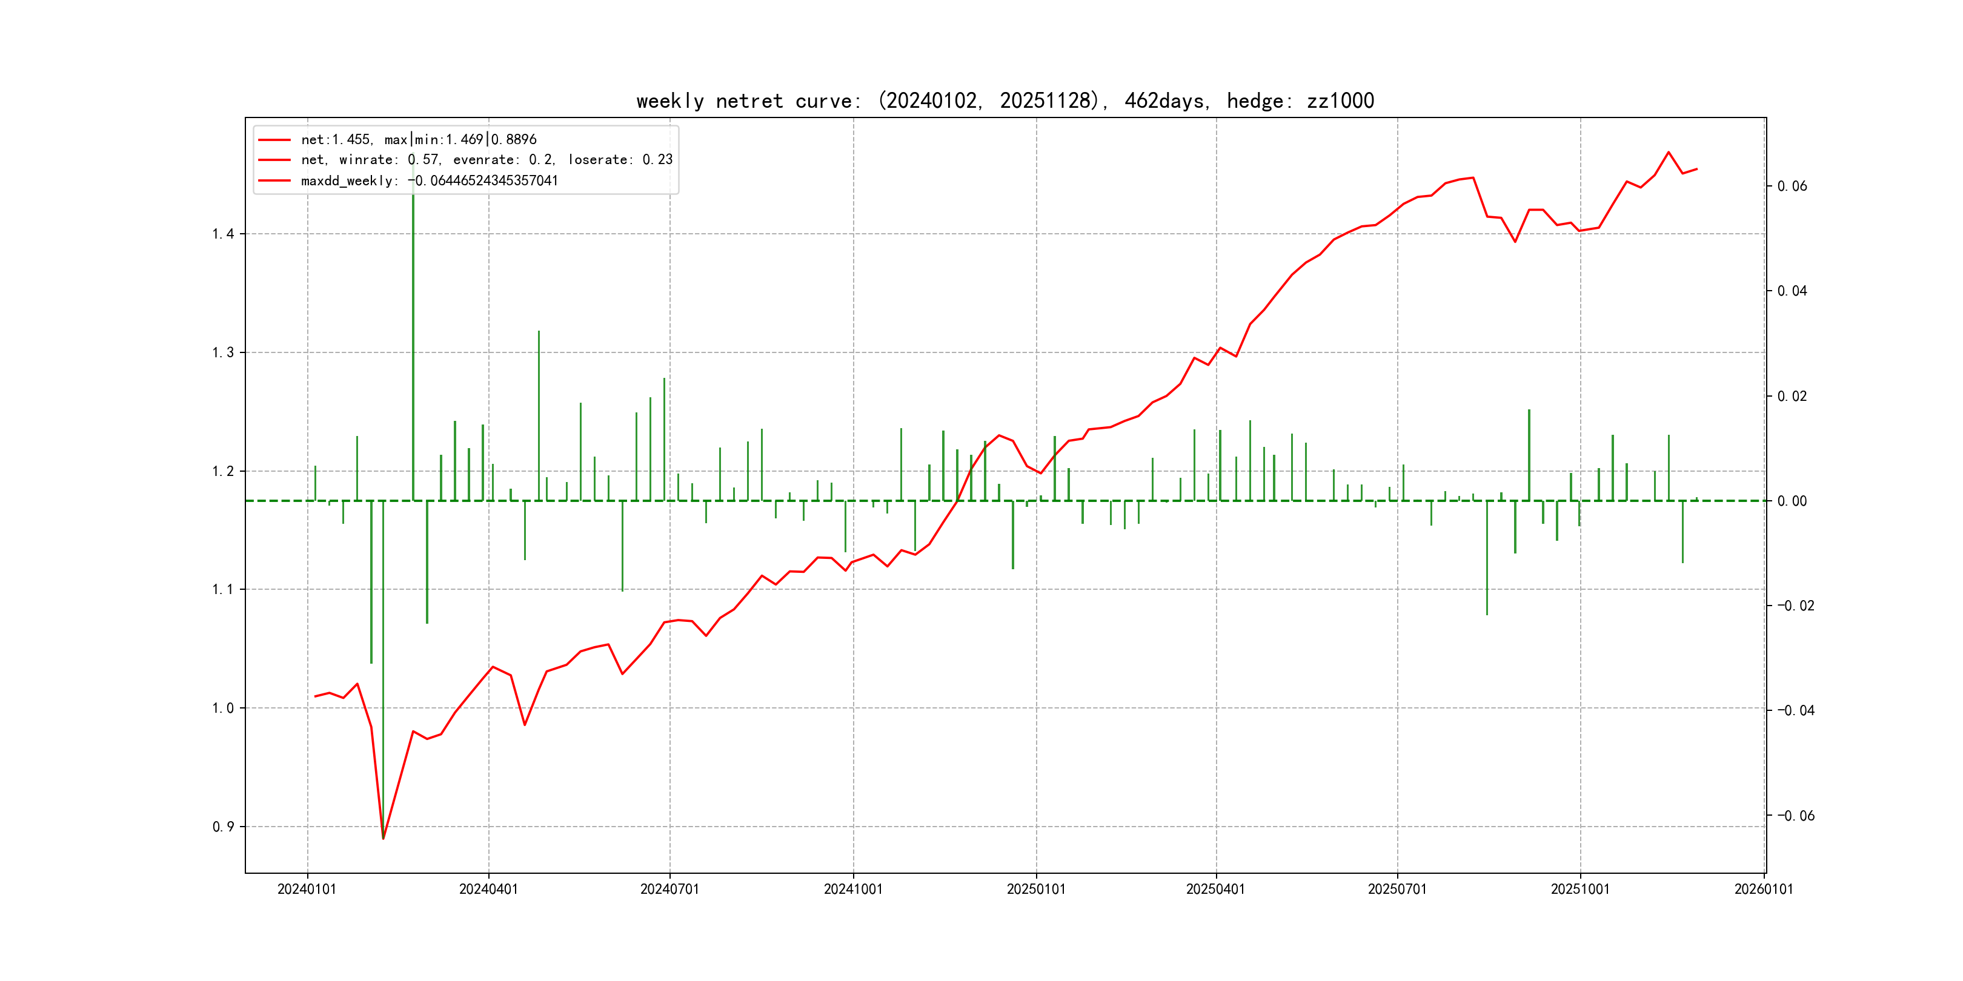Click the x-axis label 20241001
1963x981 pixels.
click(852, 889)
